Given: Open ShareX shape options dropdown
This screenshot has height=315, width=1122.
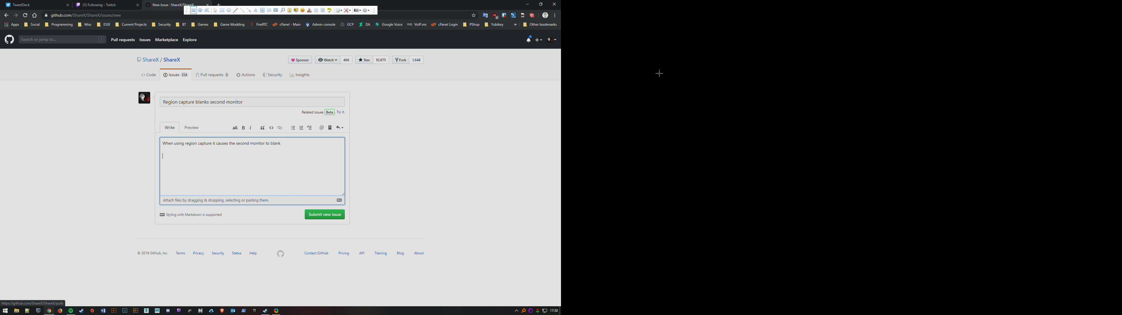Looking at the screenshot, I should click(x=339, y=10).
